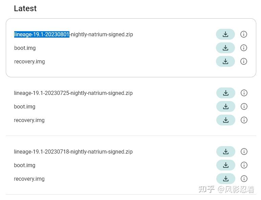Show info for 20230718 recovery.img
The width and height of the screenshot is (261, 200).
coord(244,179)
